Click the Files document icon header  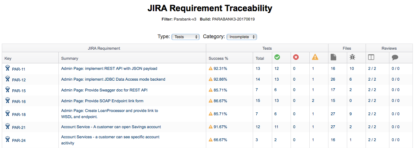334,58
